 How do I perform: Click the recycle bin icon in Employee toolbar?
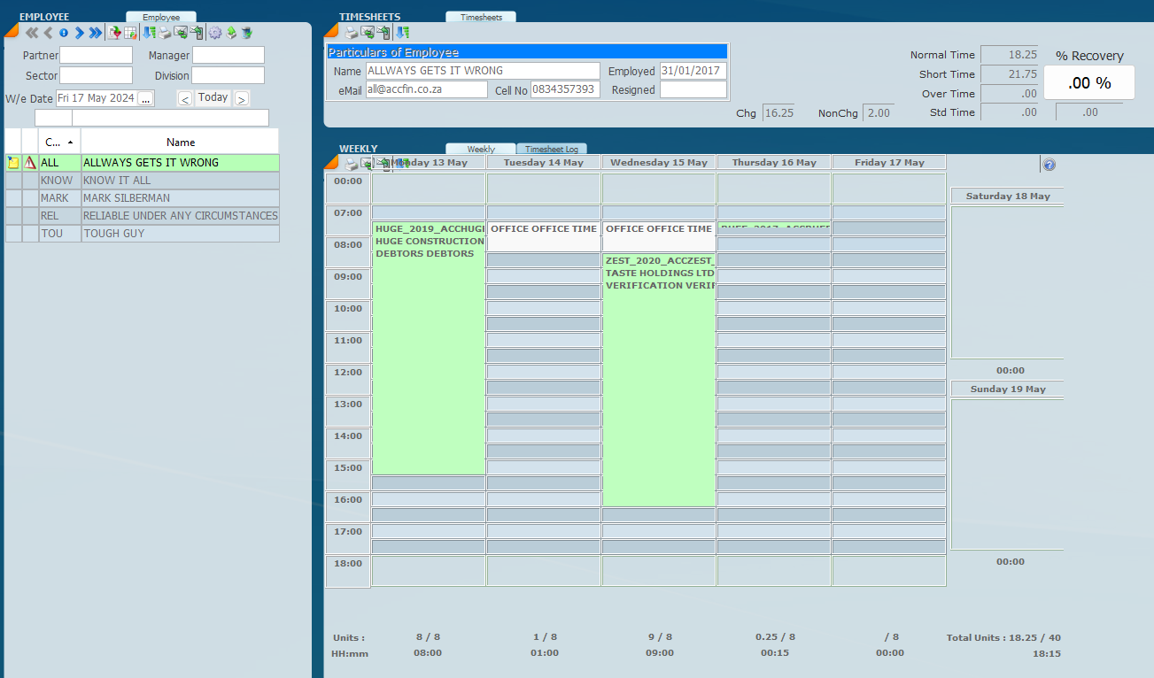coord(245,33)
